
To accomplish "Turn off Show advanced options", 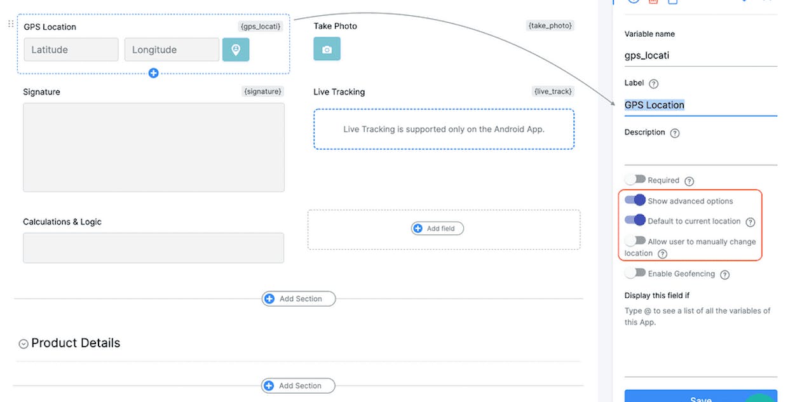I will point(635,200).
